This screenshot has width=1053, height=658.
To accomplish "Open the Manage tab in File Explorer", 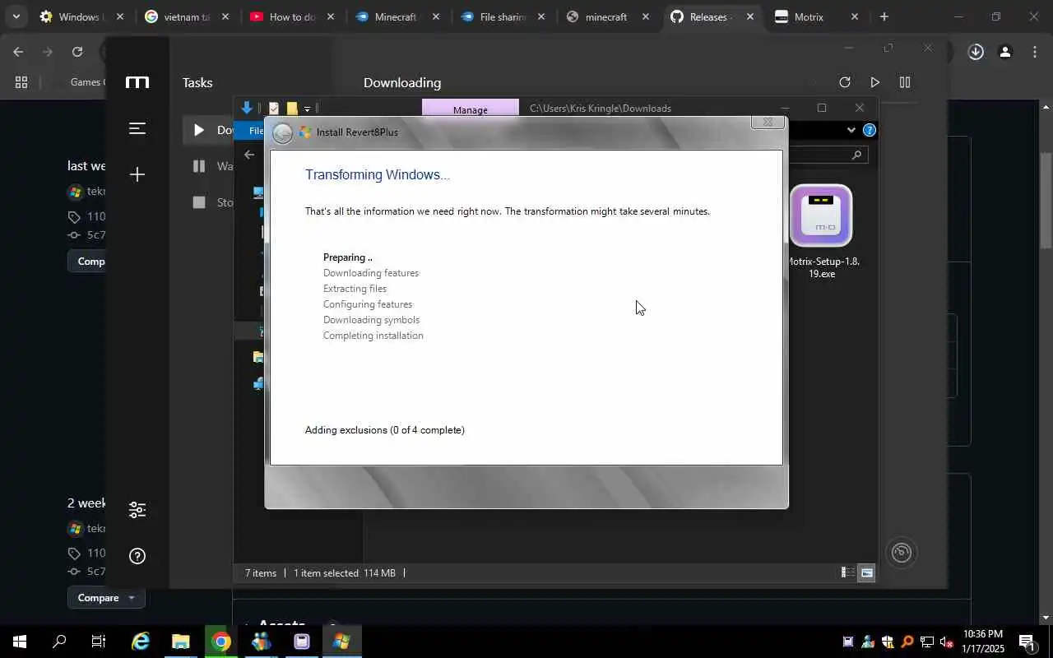I will pyautogui.click(x=470, y=109).
